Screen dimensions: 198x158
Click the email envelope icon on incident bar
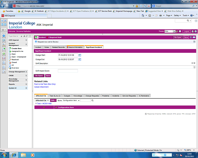tap(194, 37)
